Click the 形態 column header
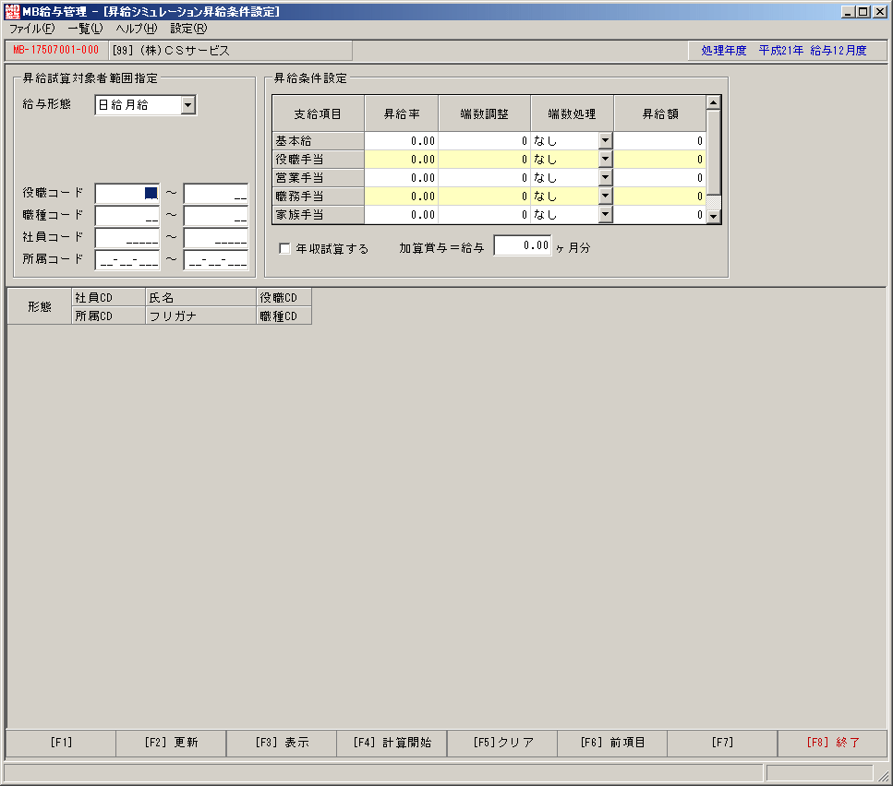Screen dimensions: 893x786 pyautogui.click(x=40, y=306)
